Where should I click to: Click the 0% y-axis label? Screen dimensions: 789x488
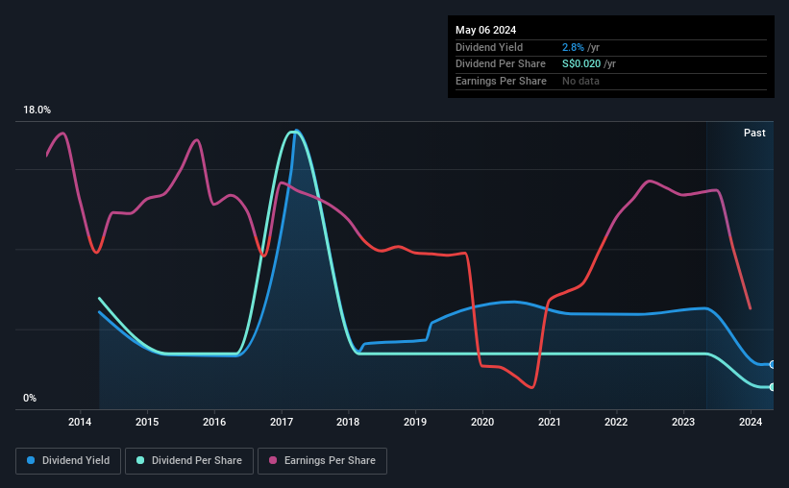[30, 398]
